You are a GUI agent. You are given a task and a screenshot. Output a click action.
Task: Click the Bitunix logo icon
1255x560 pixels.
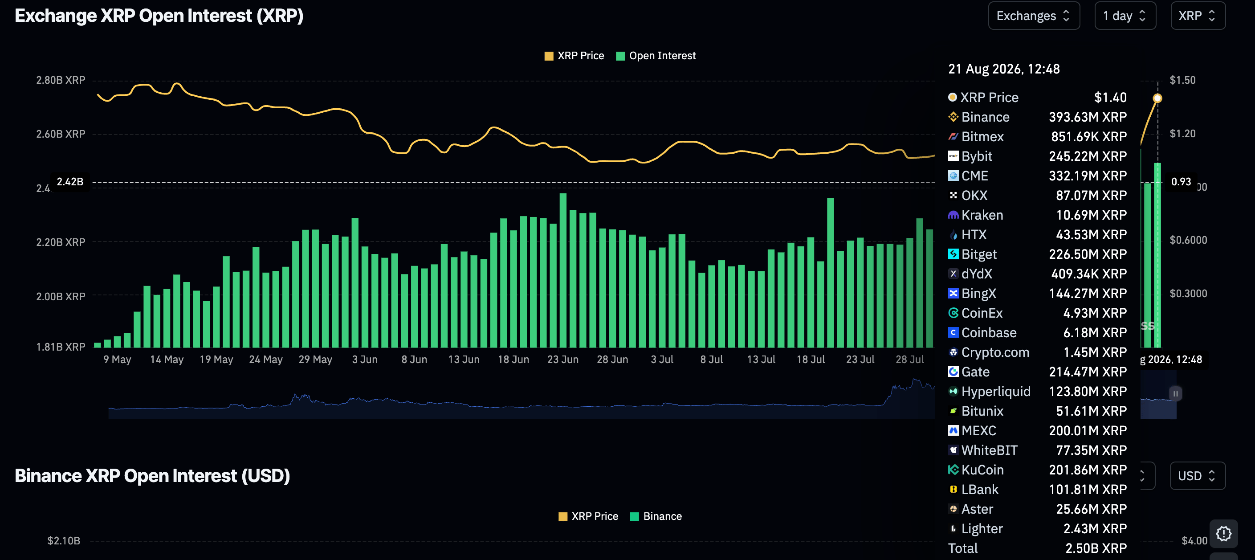click(953, 411)
